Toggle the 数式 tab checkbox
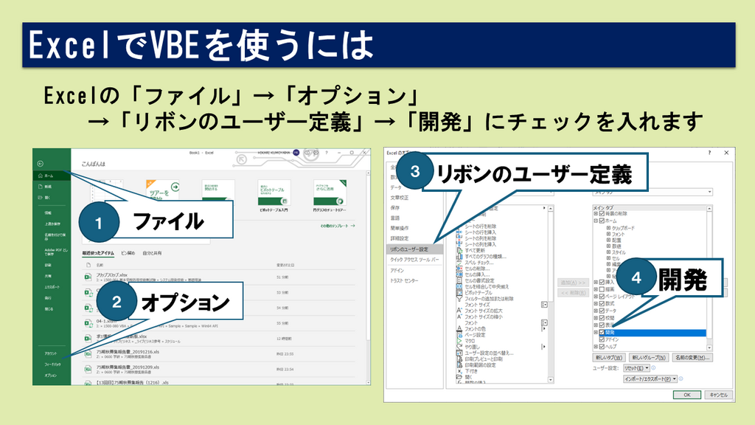The width and height of the screenshot is (755, 425). point(602,303)
